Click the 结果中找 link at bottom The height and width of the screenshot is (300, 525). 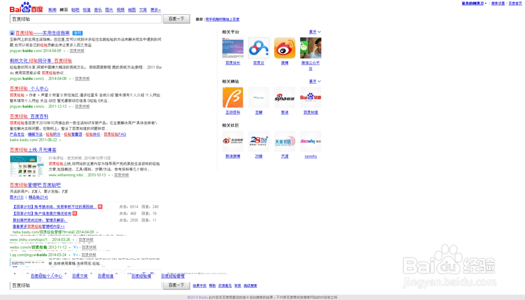pyautogui.click(x=199, y=286)
